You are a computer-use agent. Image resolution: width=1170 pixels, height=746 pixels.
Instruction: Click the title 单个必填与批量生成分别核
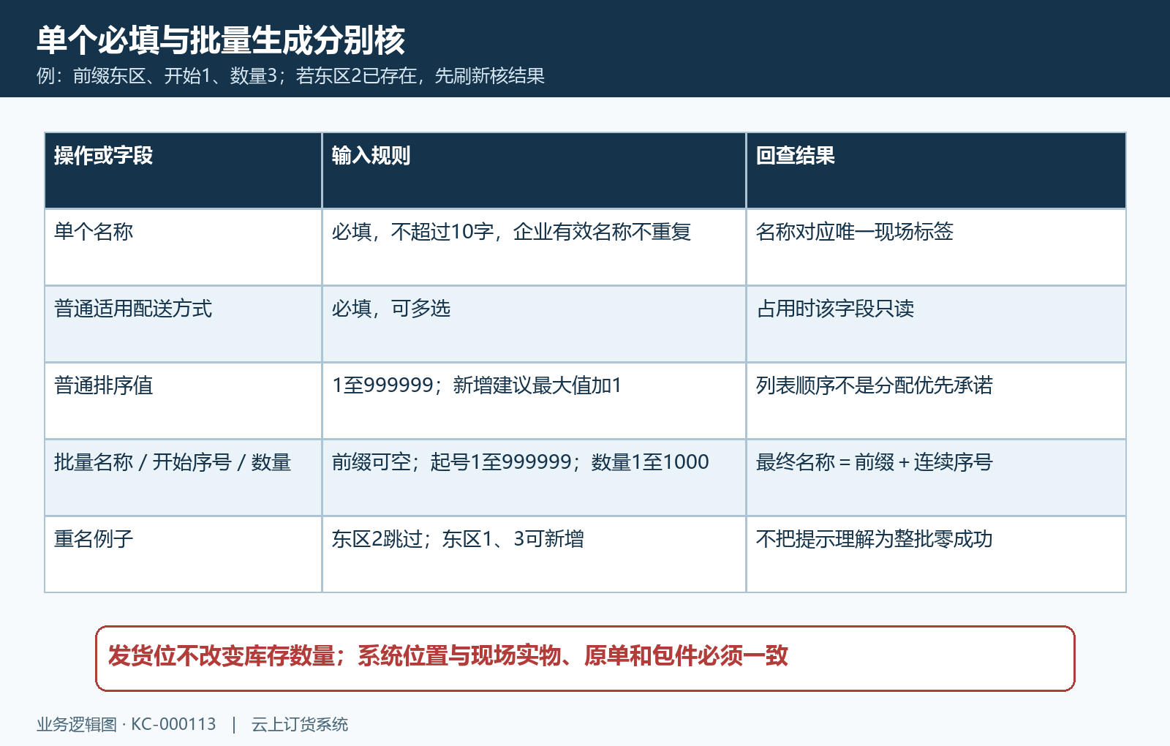[221, 40]
